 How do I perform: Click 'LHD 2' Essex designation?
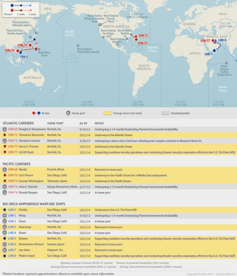tap(12, 221)
